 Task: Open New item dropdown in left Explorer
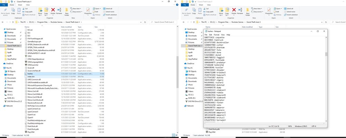(76, 9)
